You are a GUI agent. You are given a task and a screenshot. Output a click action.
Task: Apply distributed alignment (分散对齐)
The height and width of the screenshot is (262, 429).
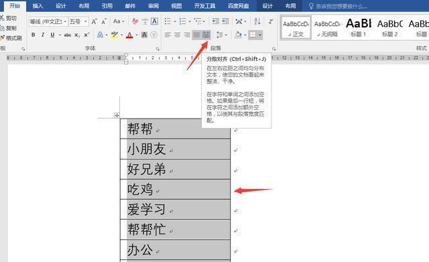[x=206, y=35]
